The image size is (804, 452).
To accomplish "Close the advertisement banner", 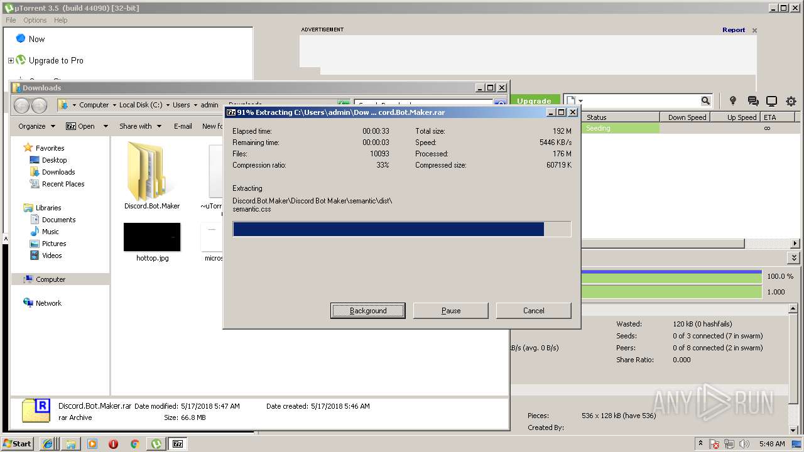I will [754, 30].
